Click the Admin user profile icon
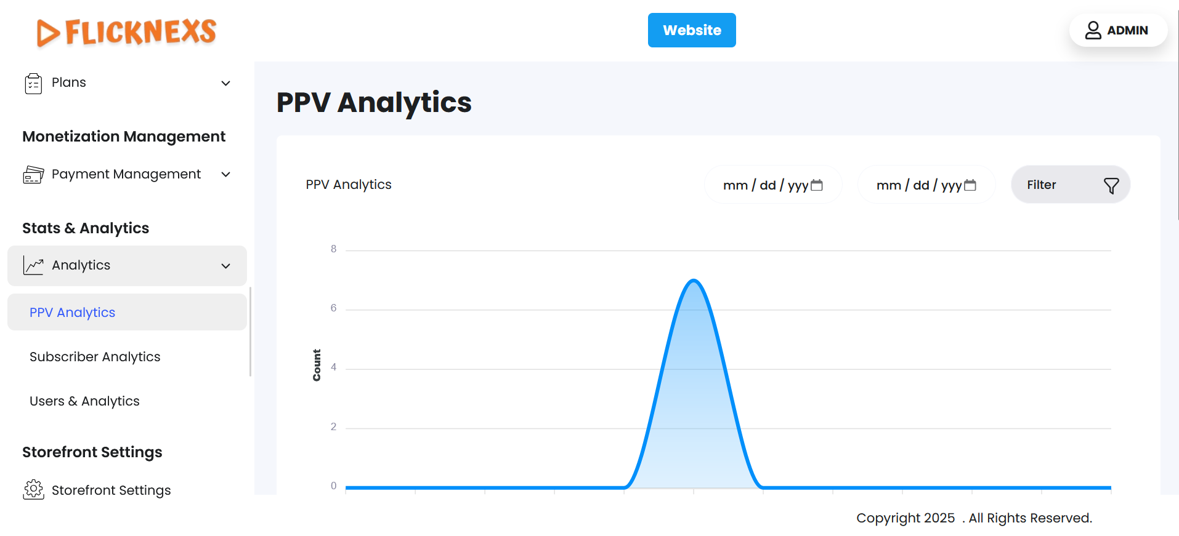This screenshot has width=1179, height=536. (x=1093, y=30)
